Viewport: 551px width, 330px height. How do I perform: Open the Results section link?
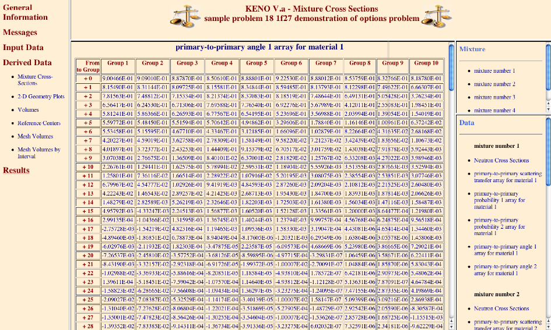click(x=16, y=170)
